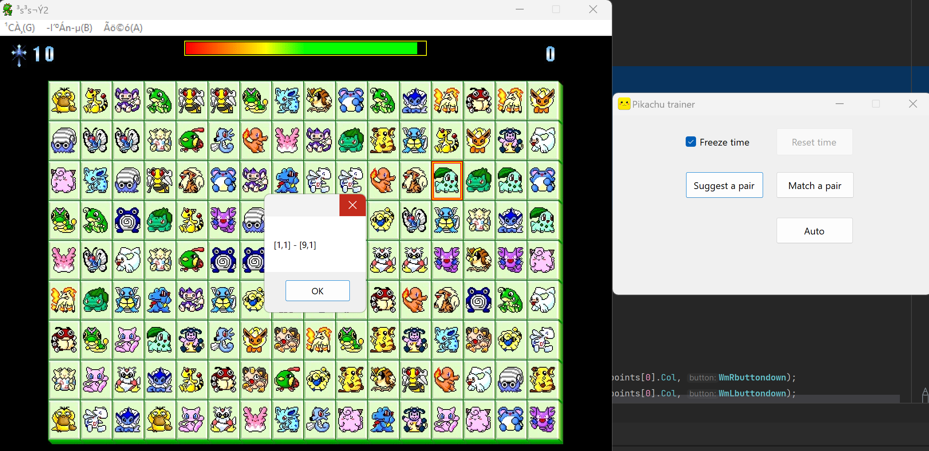Select the red-highlighted Chikorita tile
The height and width of the screenshot is (451, 929).
(x=447, y=180)
